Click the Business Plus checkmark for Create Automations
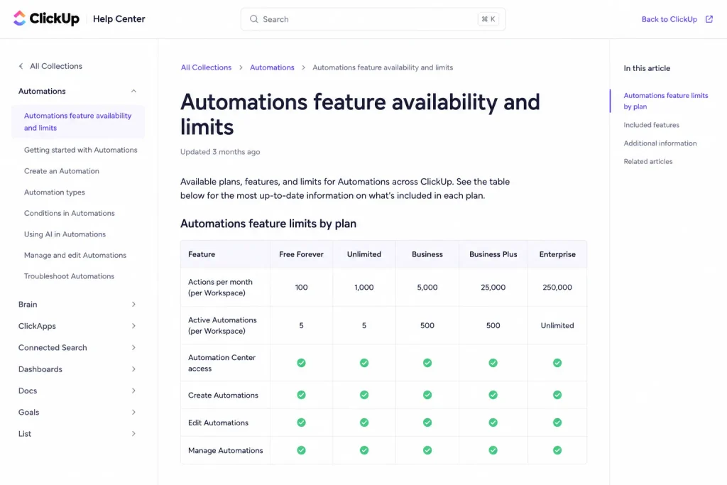This screenshot has height=485, width=727. pyautogui.click(x=493, y=395)
